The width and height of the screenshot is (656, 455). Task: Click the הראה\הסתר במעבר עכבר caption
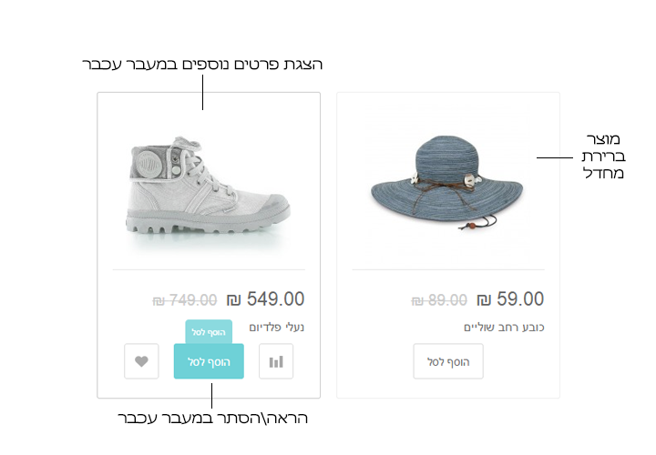pyautogui.click(x=212, y=418)
